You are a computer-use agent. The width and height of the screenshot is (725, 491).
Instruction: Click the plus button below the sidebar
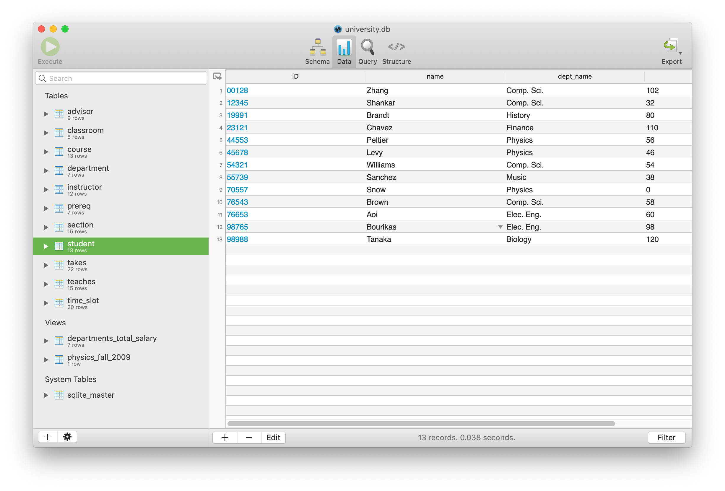pyautogui.click(x=48, y=437)
